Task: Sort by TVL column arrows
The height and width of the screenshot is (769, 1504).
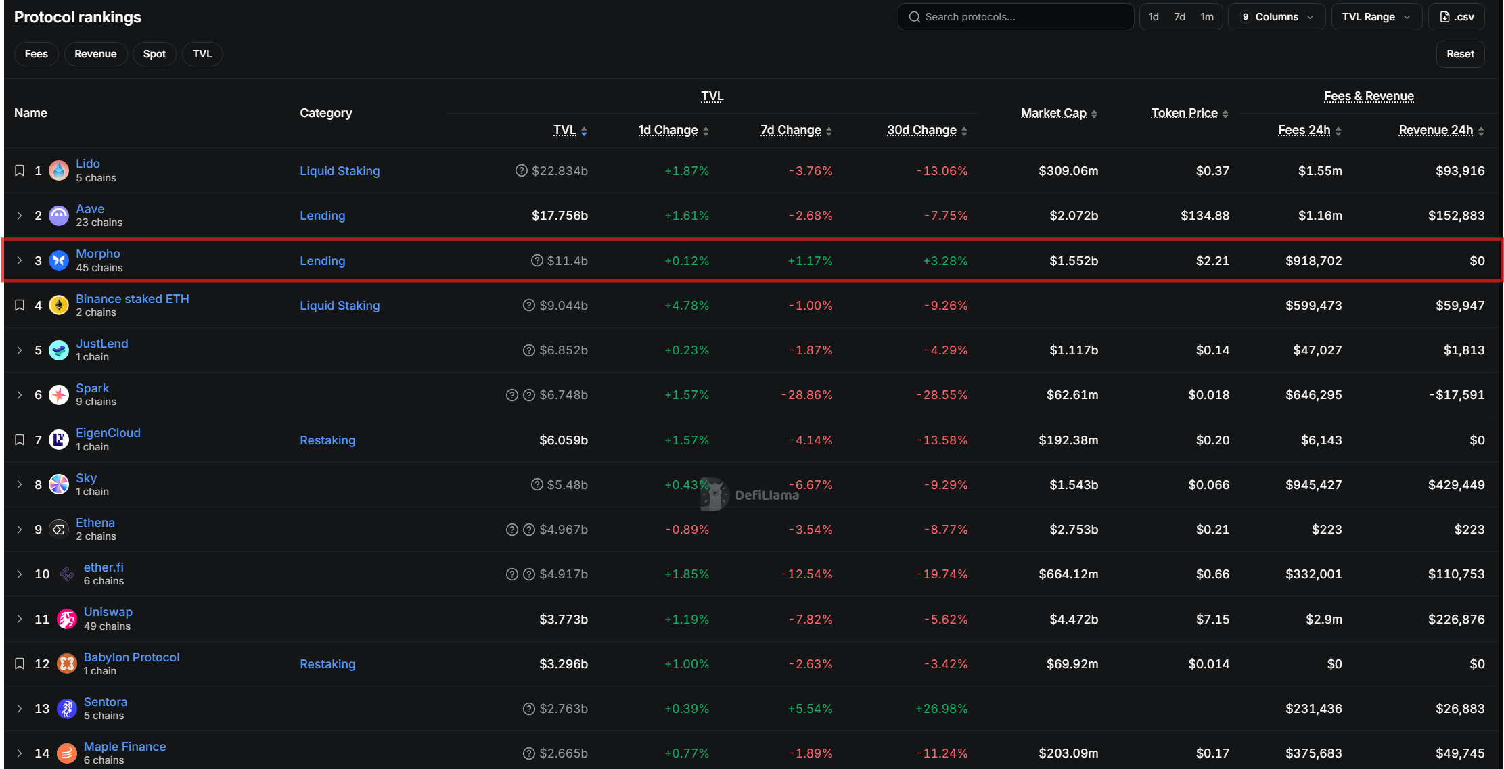Action: coord(584,131)
